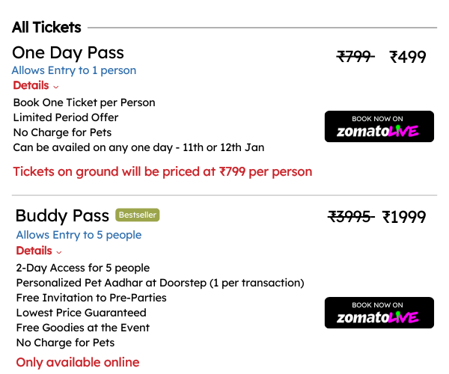Image resolution: width=449 pixels, height=374 pixels.
Task: Click the struck-through ₹3995 price
Action: click(351, 216)
